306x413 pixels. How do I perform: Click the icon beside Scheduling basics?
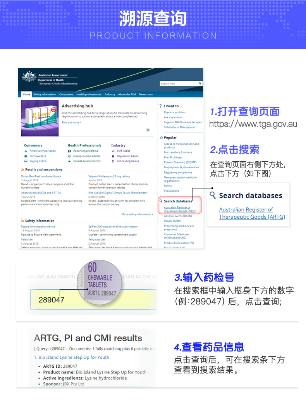point(113,161)
